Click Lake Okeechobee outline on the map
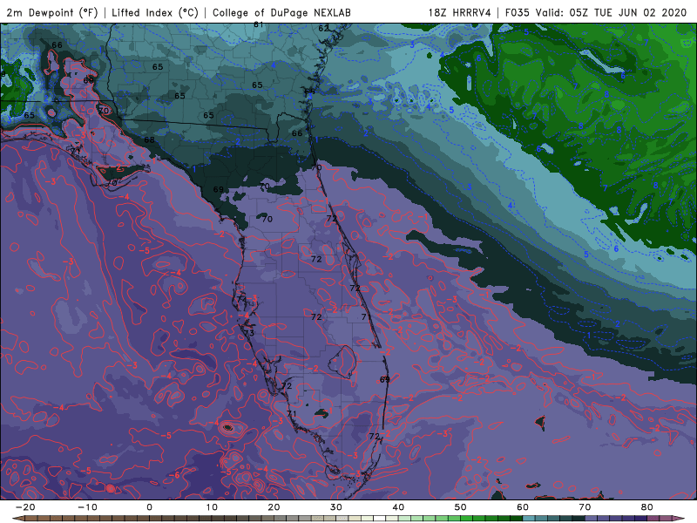The image size is (697, 523). [342, 362]
